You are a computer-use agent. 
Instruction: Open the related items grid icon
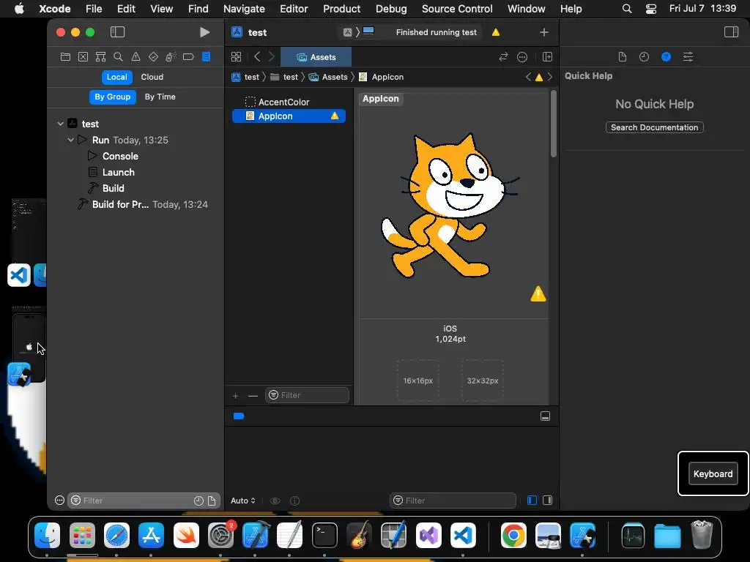click(x=236, y=57)
